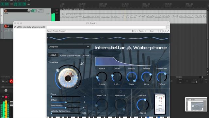Click the ADSR envelope graph display

point(123,61)
